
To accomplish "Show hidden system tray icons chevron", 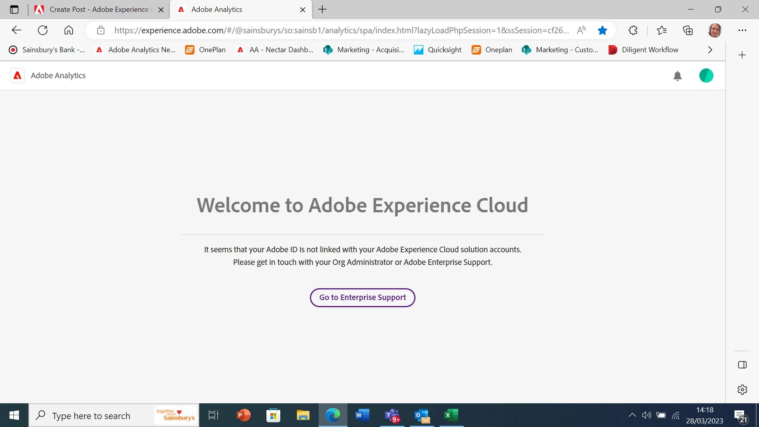I will [x=632, y=415].
